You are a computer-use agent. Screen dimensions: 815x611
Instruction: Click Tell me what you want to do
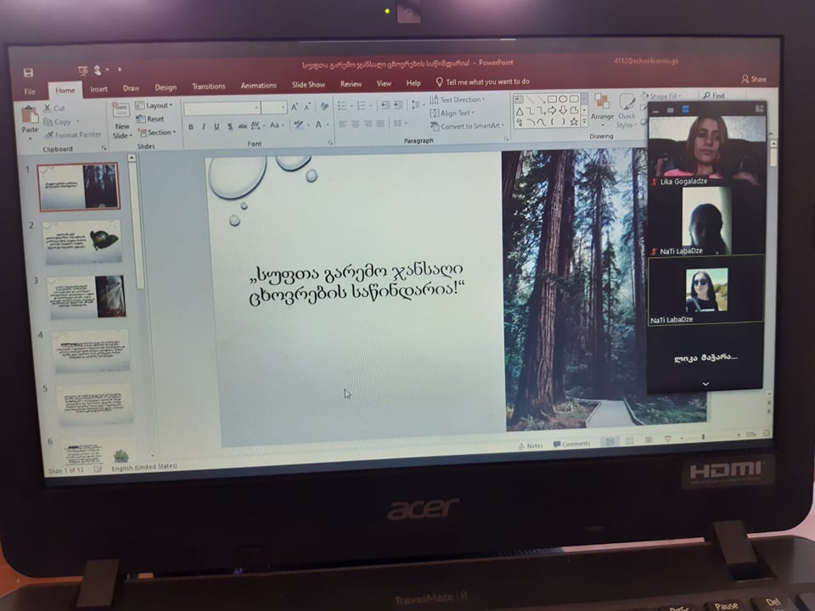click(482, 81)
